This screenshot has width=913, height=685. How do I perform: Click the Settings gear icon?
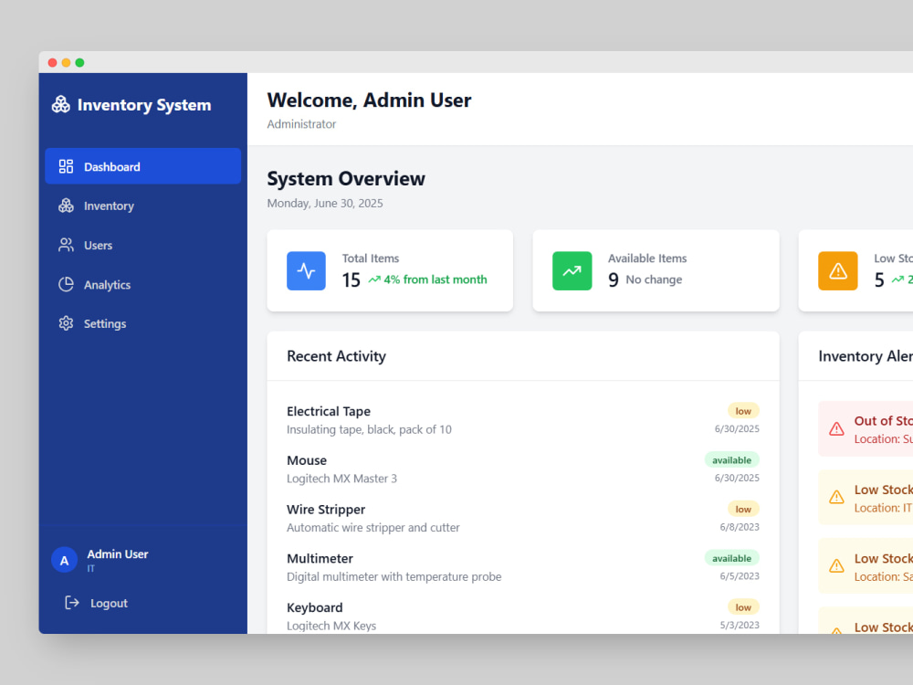[66, 323]
